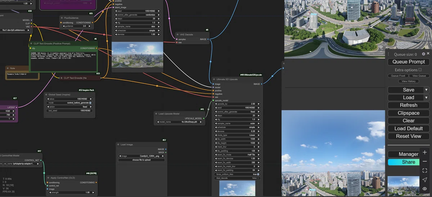Click the Ultimate SD Upscale IMAGE output socket
This screenshot has height=197, width=432.
pyautogui.click(x=262, y=84)
